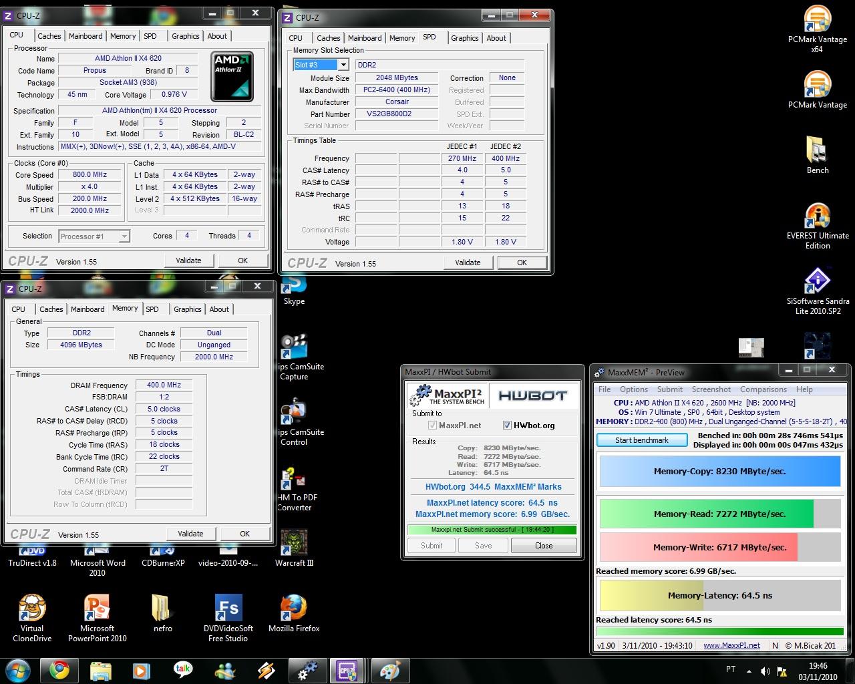Click Validate in the SPD window
The width and height of the screenshot is (855, 684).
coord(468,263)
